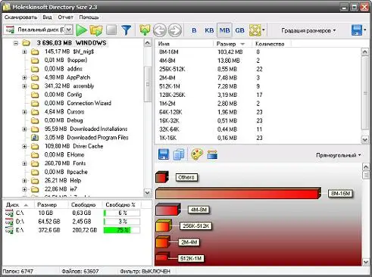Expand the Driver Cache folder
372x277 pixels.
point(24,146)
